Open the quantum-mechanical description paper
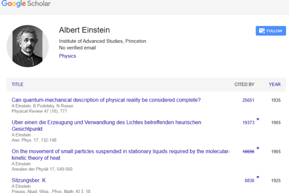The width and height of the screenshot is (289, 193). 106,100
